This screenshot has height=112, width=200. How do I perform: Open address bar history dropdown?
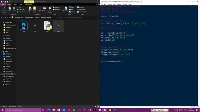pos(57,17)
